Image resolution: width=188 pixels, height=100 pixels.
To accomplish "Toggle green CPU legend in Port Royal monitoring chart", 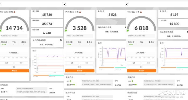I will pyautogui.click(x=120, y=68).
